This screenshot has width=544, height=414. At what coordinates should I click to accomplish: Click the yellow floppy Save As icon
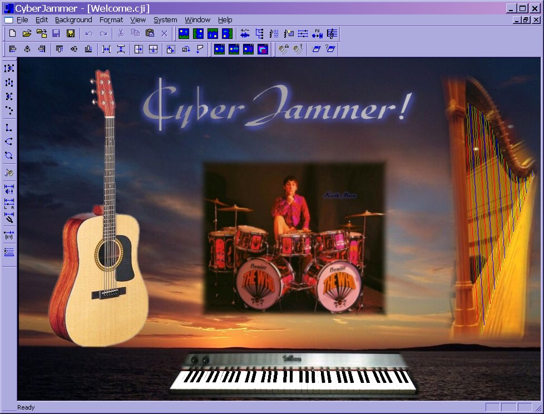[x=71, y=33]
